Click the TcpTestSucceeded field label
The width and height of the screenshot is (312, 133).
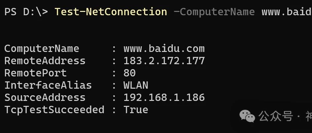(x=54, y=110)
